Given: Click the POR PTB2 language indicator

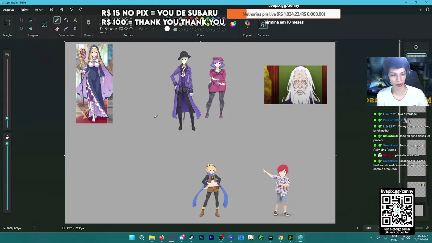Looking at the screenshot, I should pos(394,238).
